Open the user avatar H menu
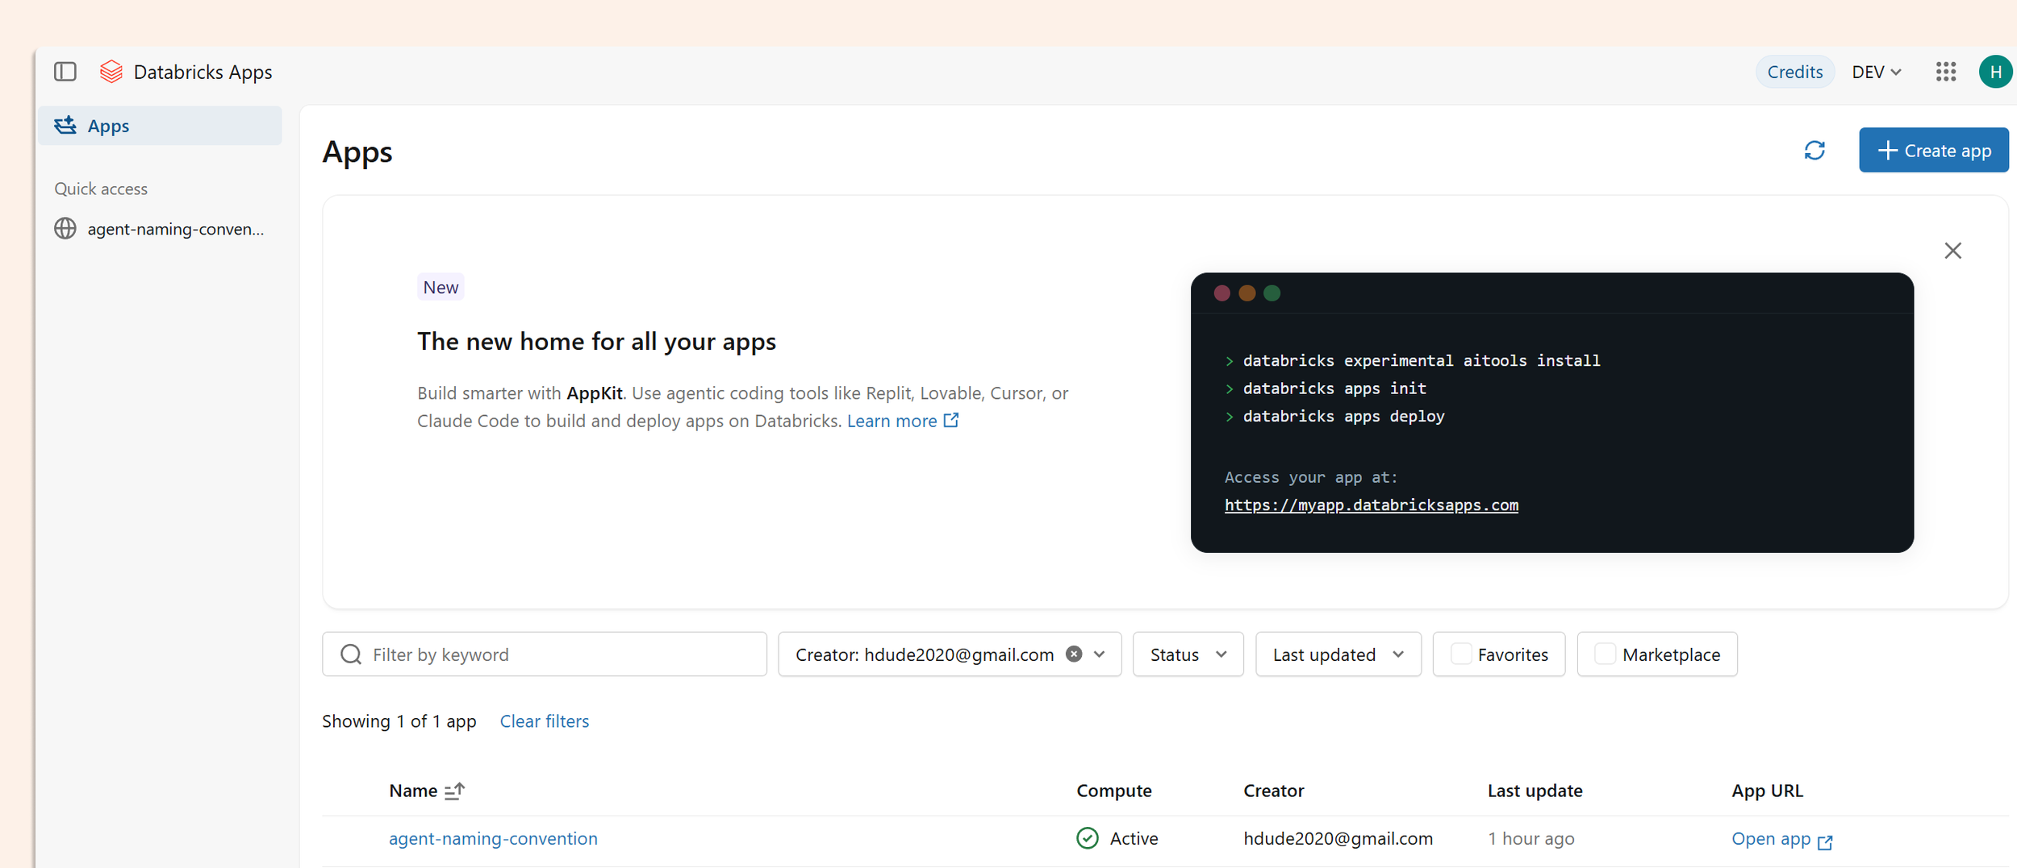 point(1995,72)
